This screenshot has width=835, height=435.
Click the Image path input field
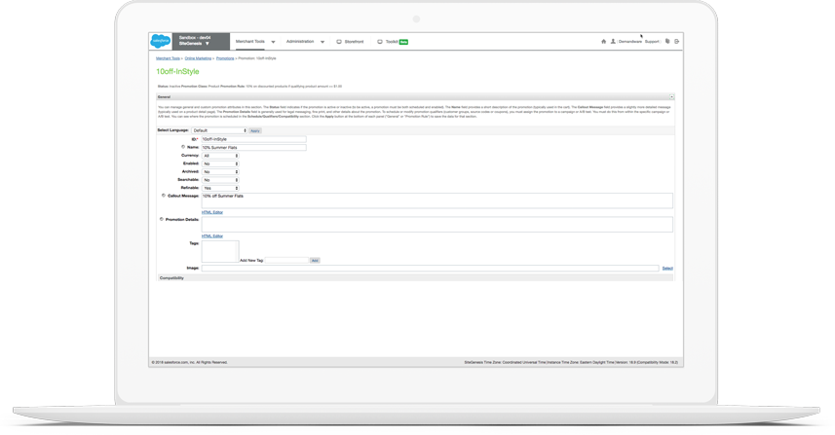click(430, 269)
